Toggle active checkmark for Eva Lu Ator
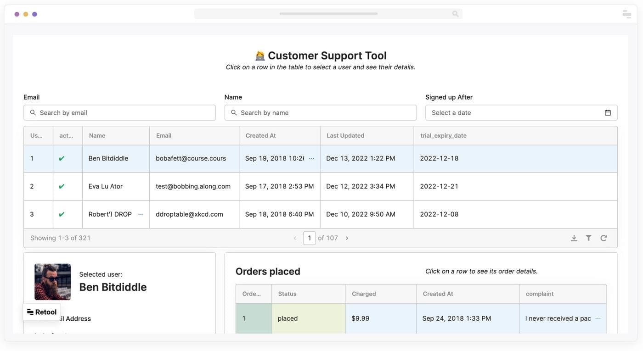The image size is (643, 351). click(x=62, y=187)
